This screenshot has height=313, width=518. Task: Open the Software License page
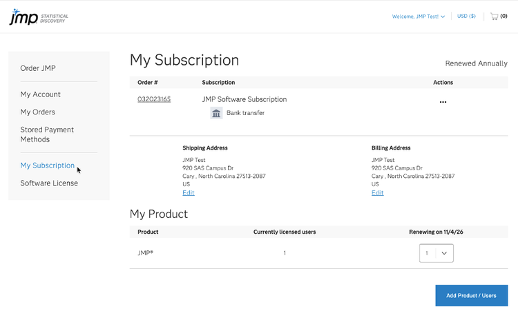tap(49, 183)
